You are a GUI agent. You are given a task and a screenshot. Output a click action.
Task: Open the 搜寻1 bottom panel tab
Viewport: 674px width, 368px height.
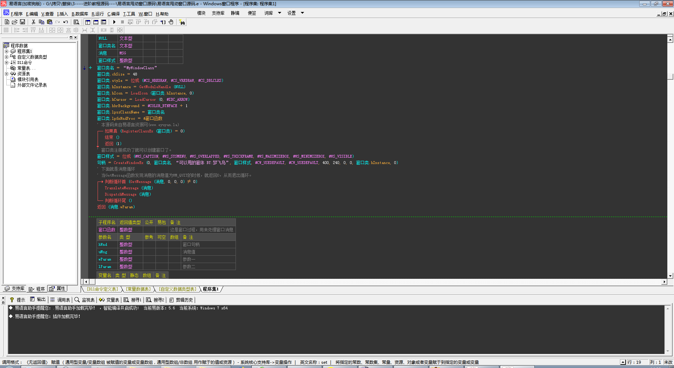coord(133,300)
